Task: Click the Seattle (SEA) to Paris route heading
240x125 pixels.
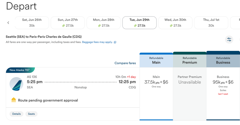Action: click(44, 37)
